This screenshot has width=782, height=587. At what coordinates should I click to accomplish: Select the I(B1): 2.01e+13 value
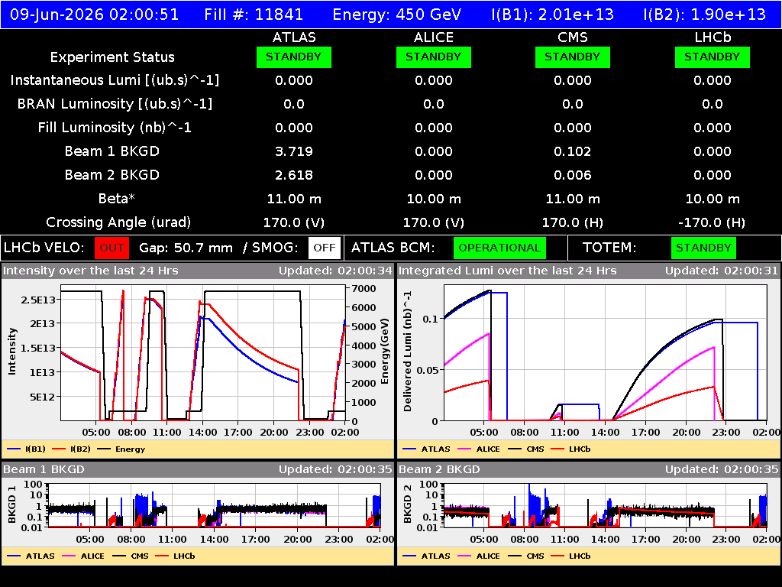[553, 14]
